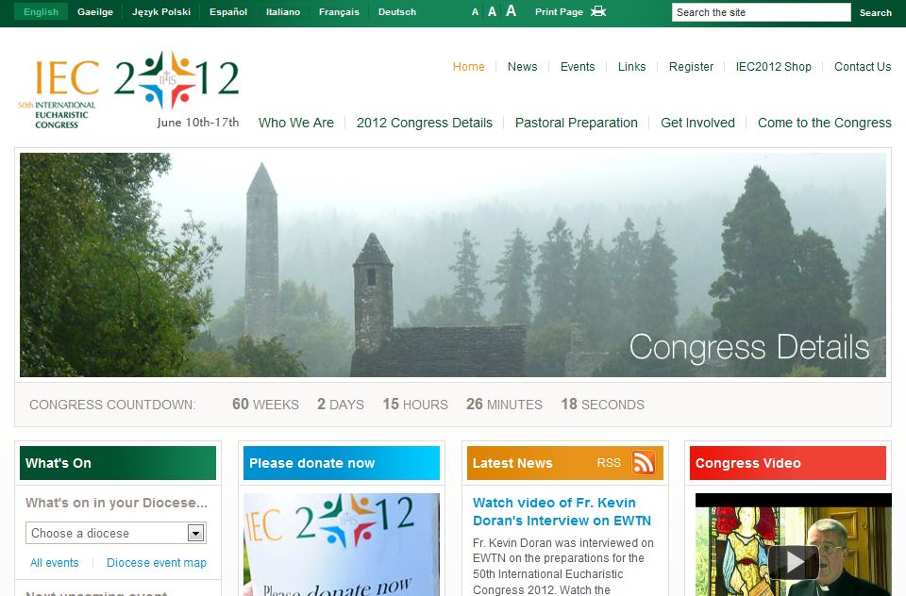Open the Diocese event map link
906x596 pixels.
157,563
